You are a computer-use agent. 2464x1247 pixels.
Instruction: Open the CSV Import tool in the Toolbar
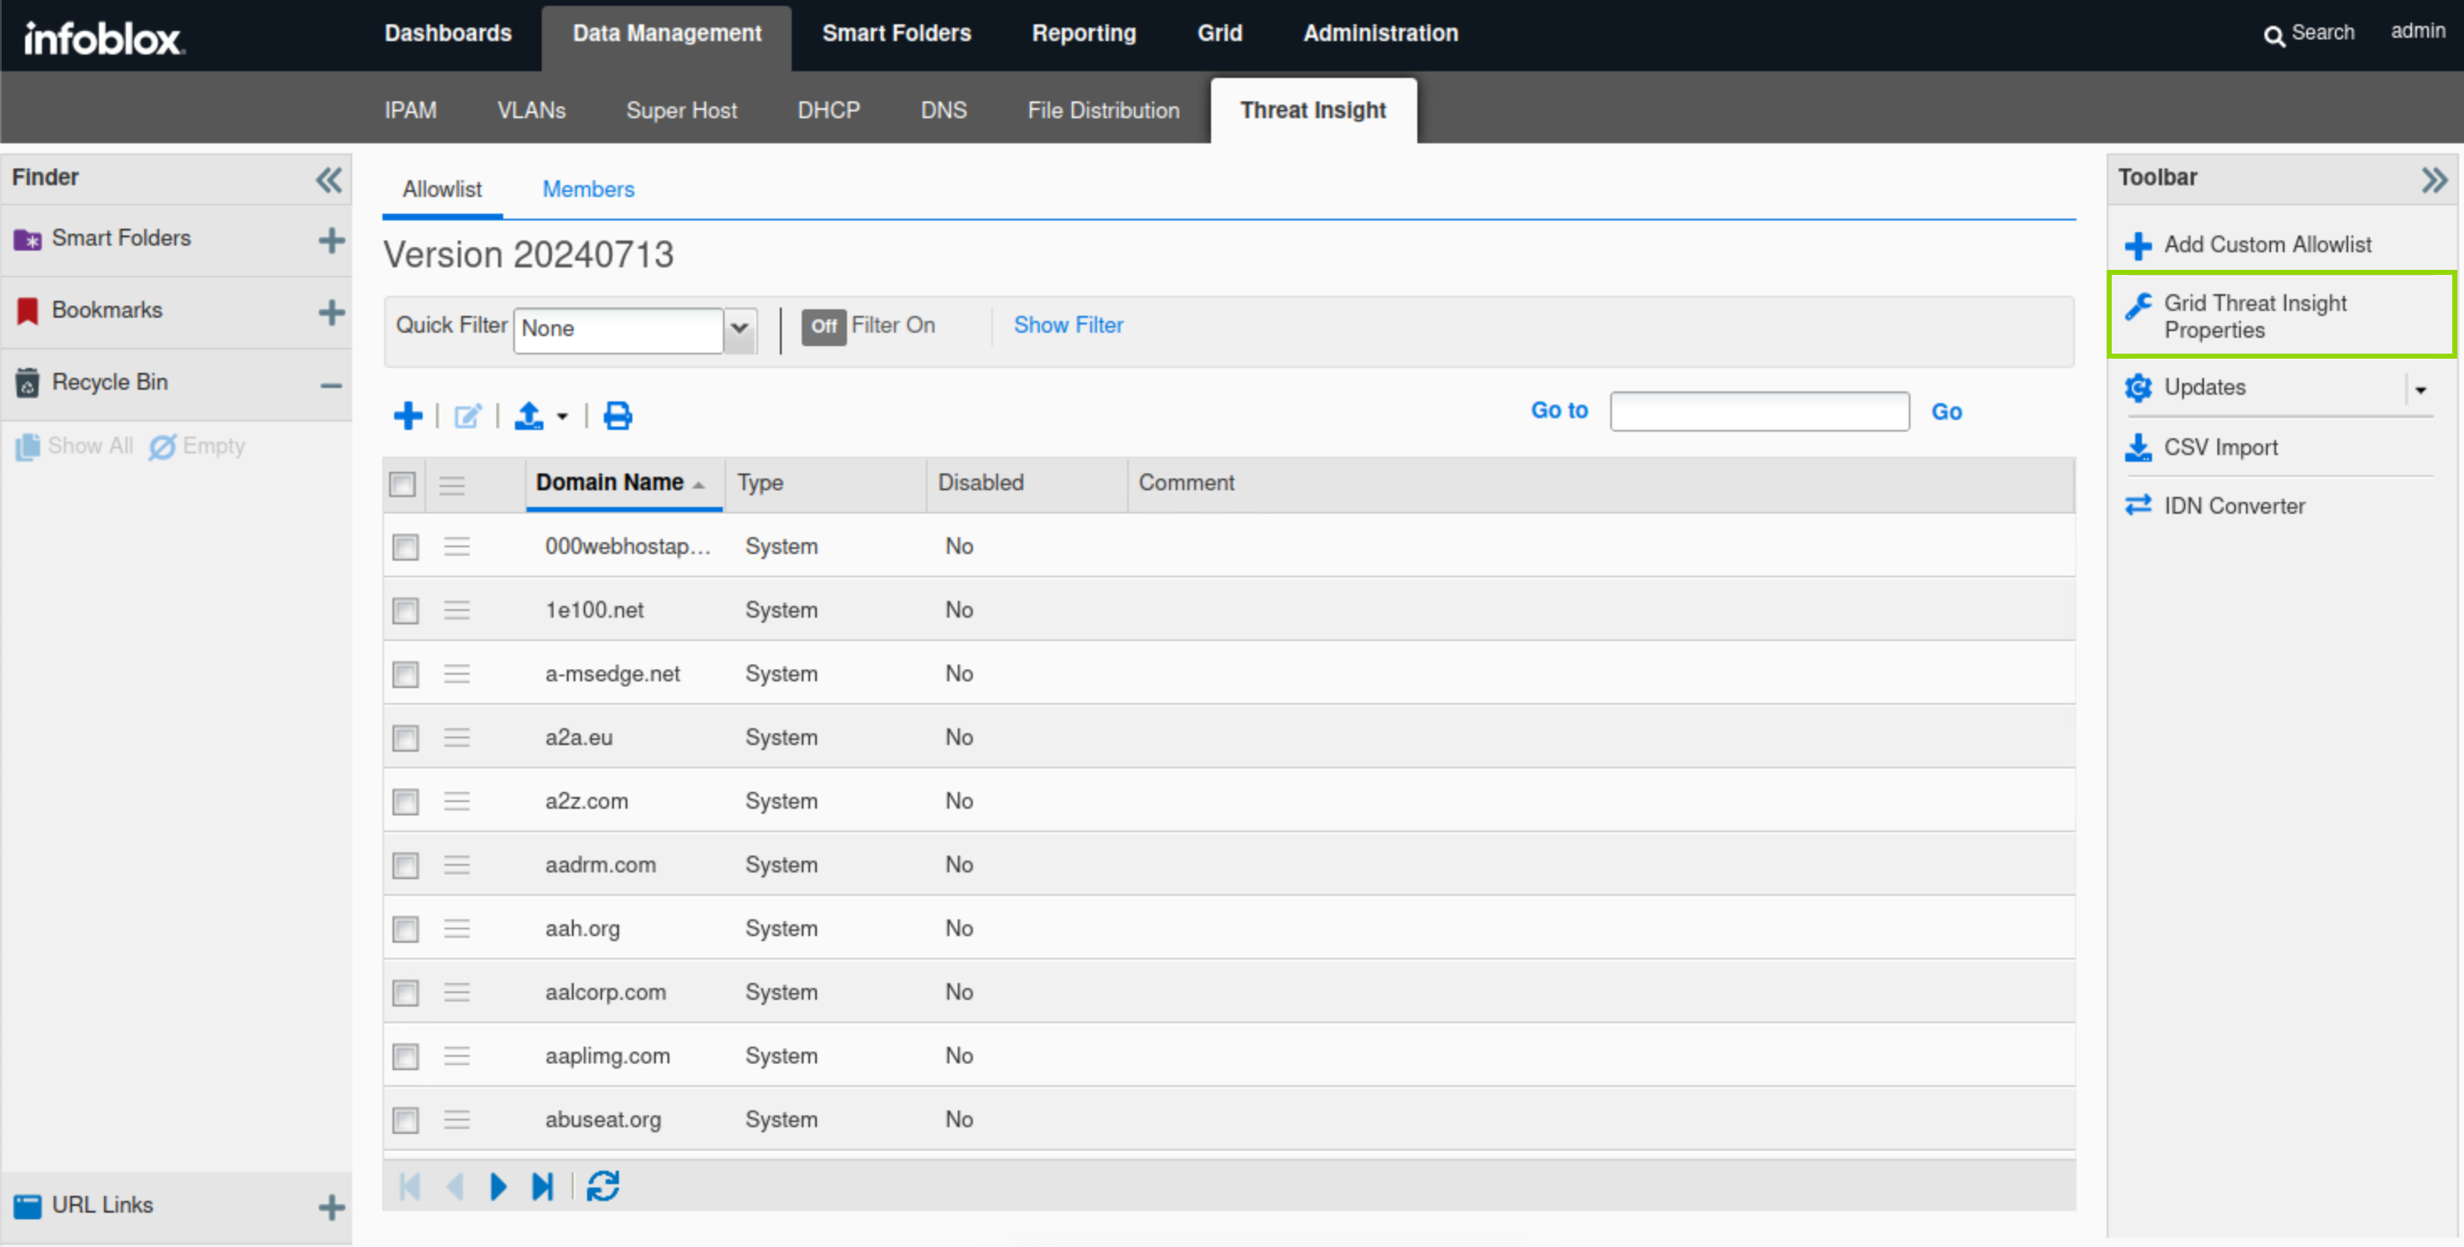(x=2219, y=448)
